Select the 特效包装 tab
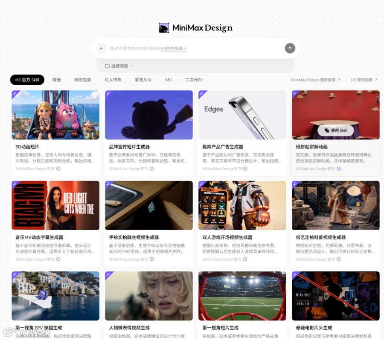 [x=82, y=80]
